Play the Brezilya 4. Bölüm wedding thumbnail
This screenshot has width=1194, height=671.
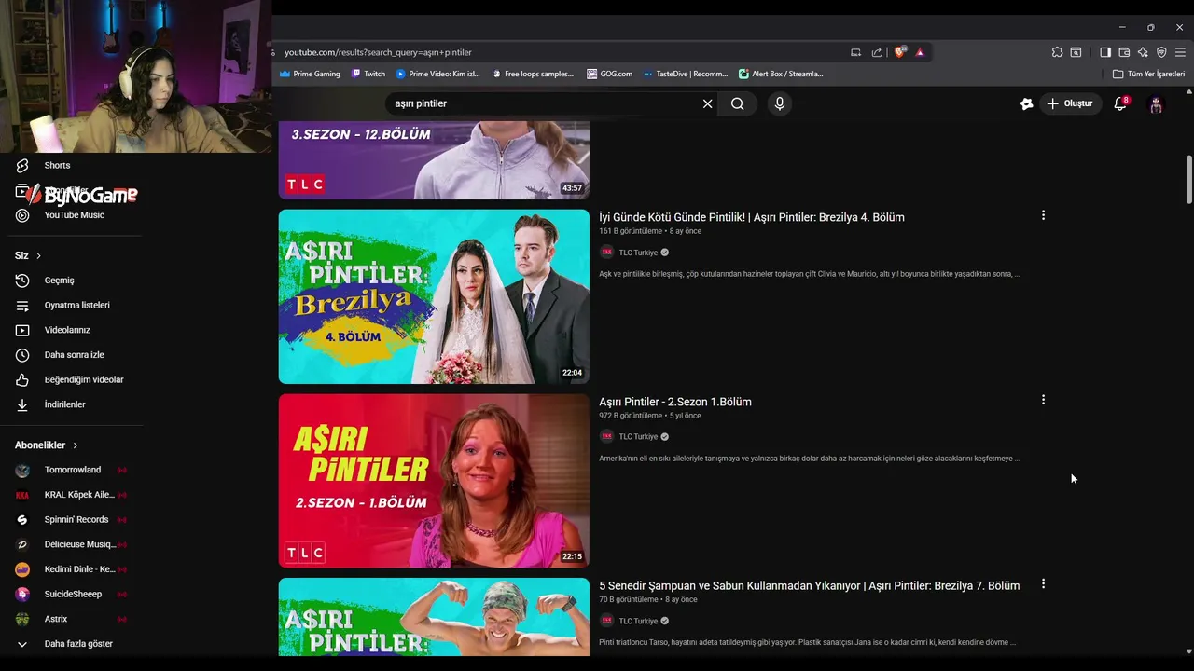[x=434, y=296]
